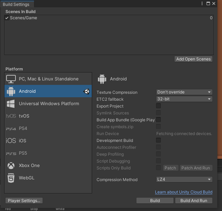Click the Patch button

click(170, 168)
